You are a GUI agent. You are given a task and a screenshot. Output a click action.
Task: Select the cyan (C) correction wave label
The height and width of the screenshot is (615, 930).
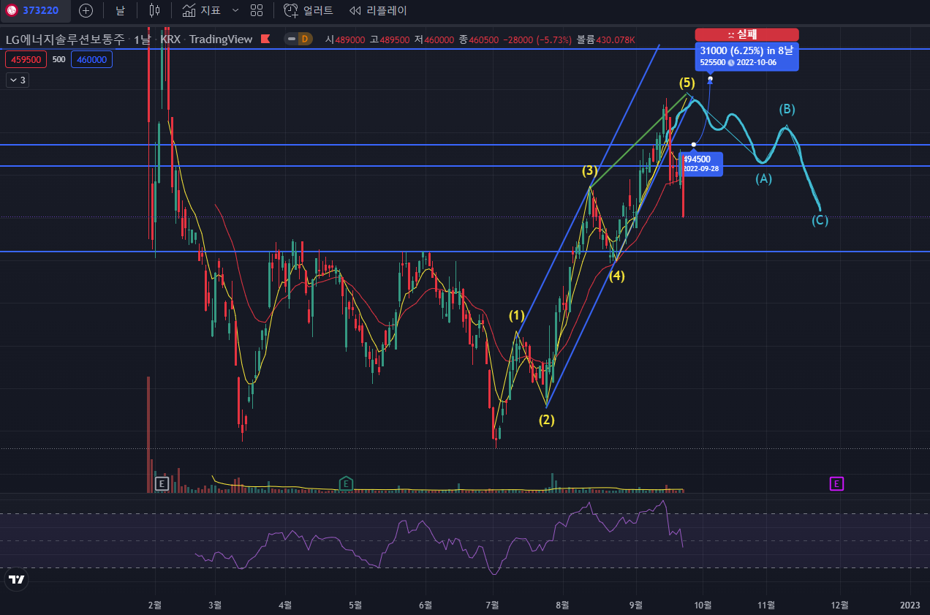[820, 220]
